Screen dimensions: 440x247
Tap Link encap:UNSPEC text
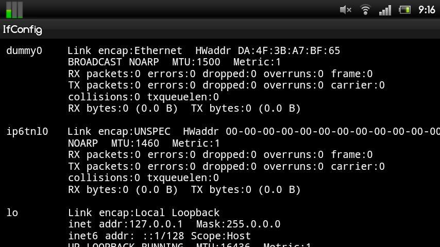tap(119, 132)
